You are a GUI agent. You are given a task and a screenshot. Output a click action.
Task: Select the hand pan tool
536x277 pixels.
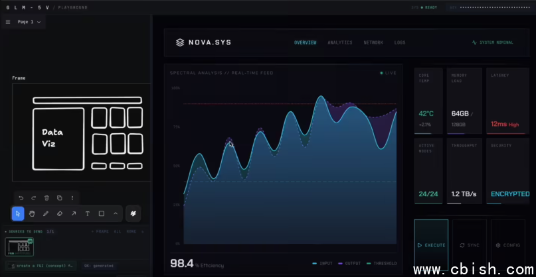pyautogui.click(x=32, y=213)
